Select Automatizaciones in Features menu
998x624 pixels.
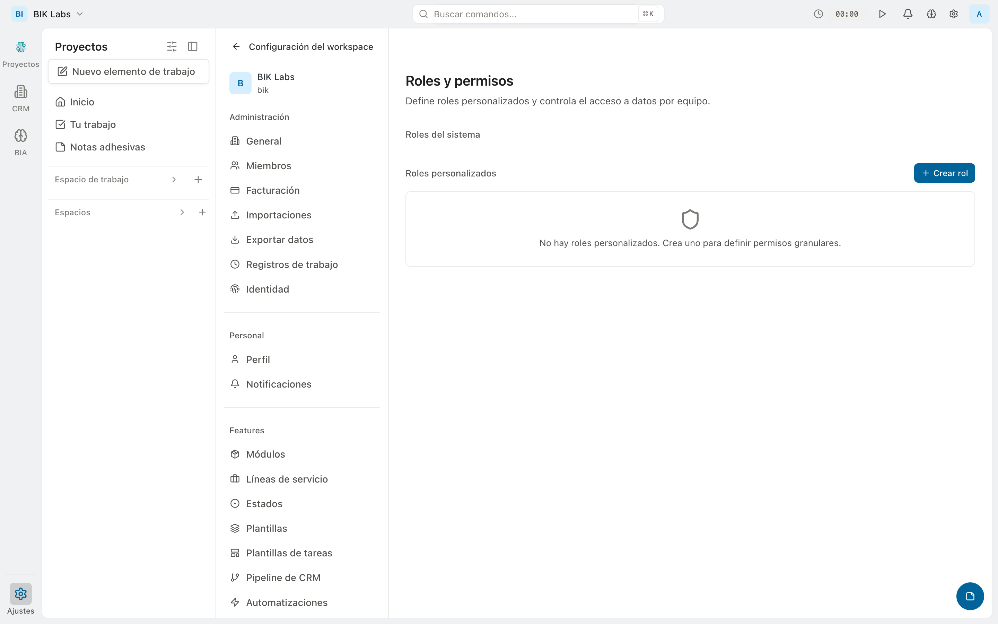[287, 602]
